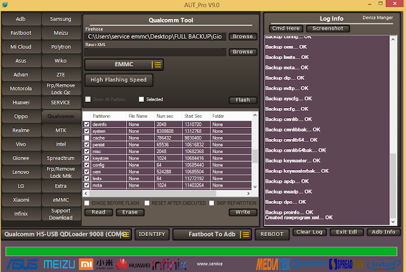Open the COM port selection dropdown
This screenshot has height=272, width=406.
(125, 234)
